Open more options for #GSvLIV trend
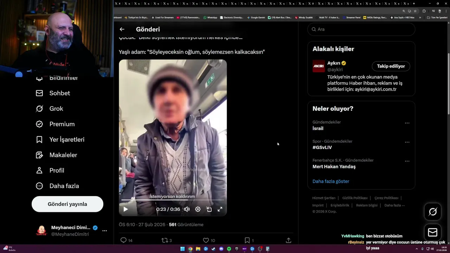This screenshot has height=253, width=450. tap(407, 142)
